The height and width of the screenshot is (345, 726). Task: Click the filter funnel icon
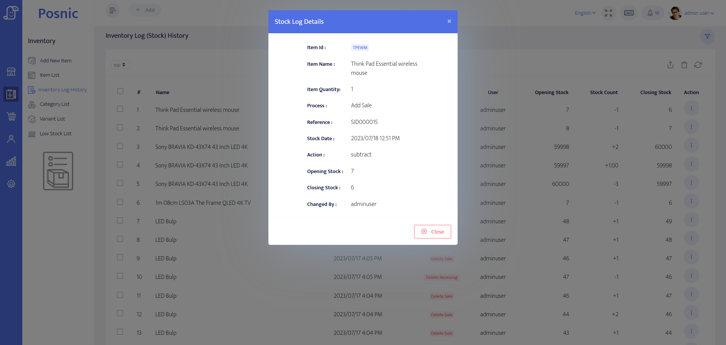pos(707,37)
